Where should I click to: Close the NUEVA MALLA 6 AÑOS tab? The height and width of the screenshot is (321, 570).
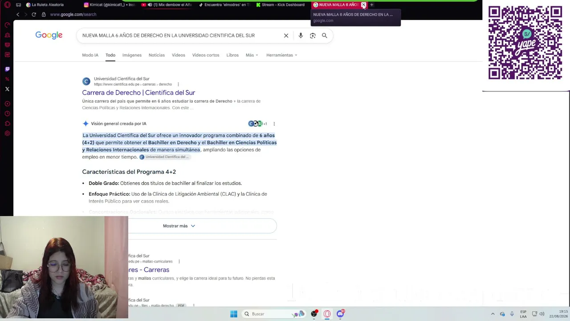tap(363, 5)
